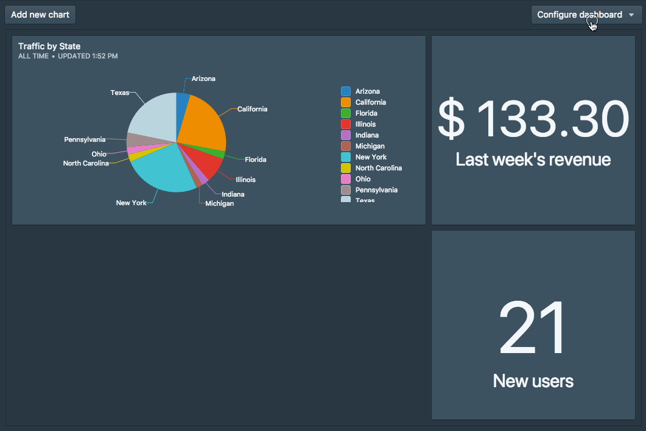Select the Pennsylvania name in the legend list

pyautogui.click(x=376, y=190)
